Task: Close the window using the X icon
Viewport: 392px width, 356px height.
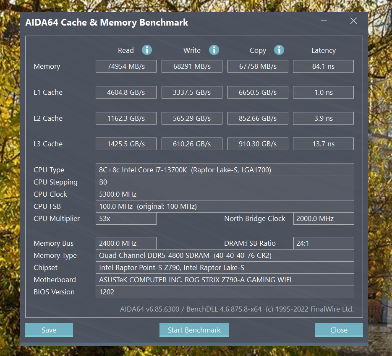Action: point(353,21)
